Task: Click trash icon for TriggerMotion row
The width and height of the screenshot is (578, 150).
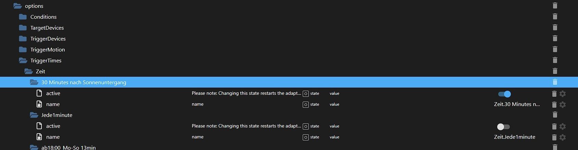Action: click(x=555, y=49)
